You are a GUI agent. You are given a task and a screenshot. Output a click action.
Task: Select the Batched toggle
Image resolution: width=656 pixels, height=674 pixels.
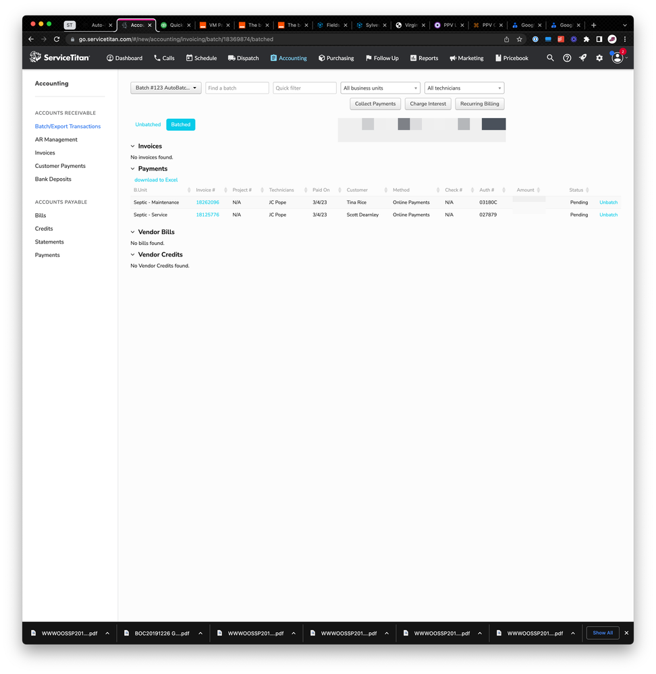pos(180,125)
